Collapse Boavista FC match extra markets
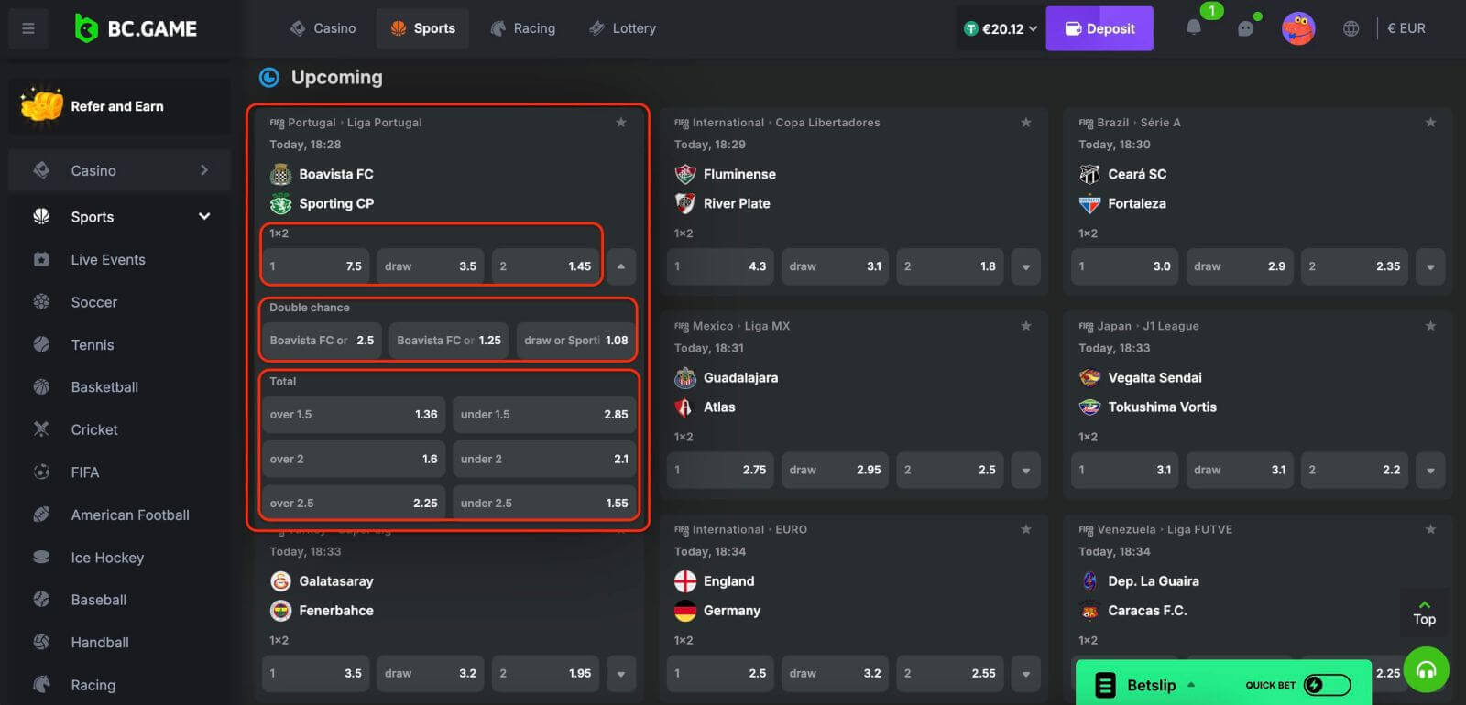Viewport: 1466px width, 705px height. [621, 266]
